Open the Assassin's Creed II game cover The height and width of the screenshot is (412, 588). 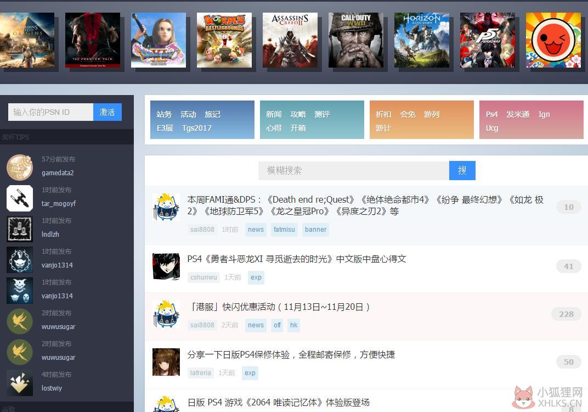click(x=290, y=40)
